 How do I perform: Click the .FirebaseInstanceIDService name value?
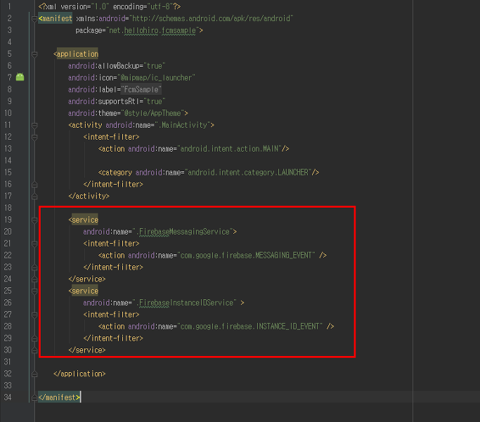pos(184,303)
